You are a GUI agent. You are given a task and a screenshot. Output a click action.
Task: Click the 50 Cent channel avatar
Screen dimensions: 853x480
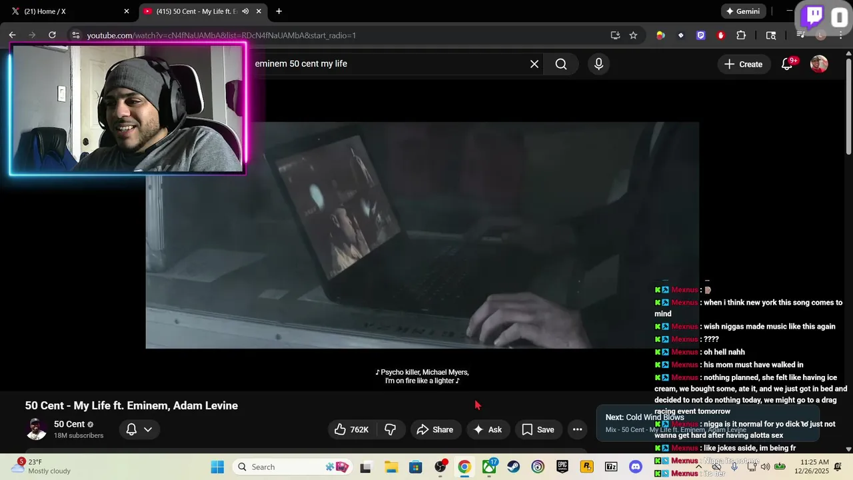tap(37, 429)
